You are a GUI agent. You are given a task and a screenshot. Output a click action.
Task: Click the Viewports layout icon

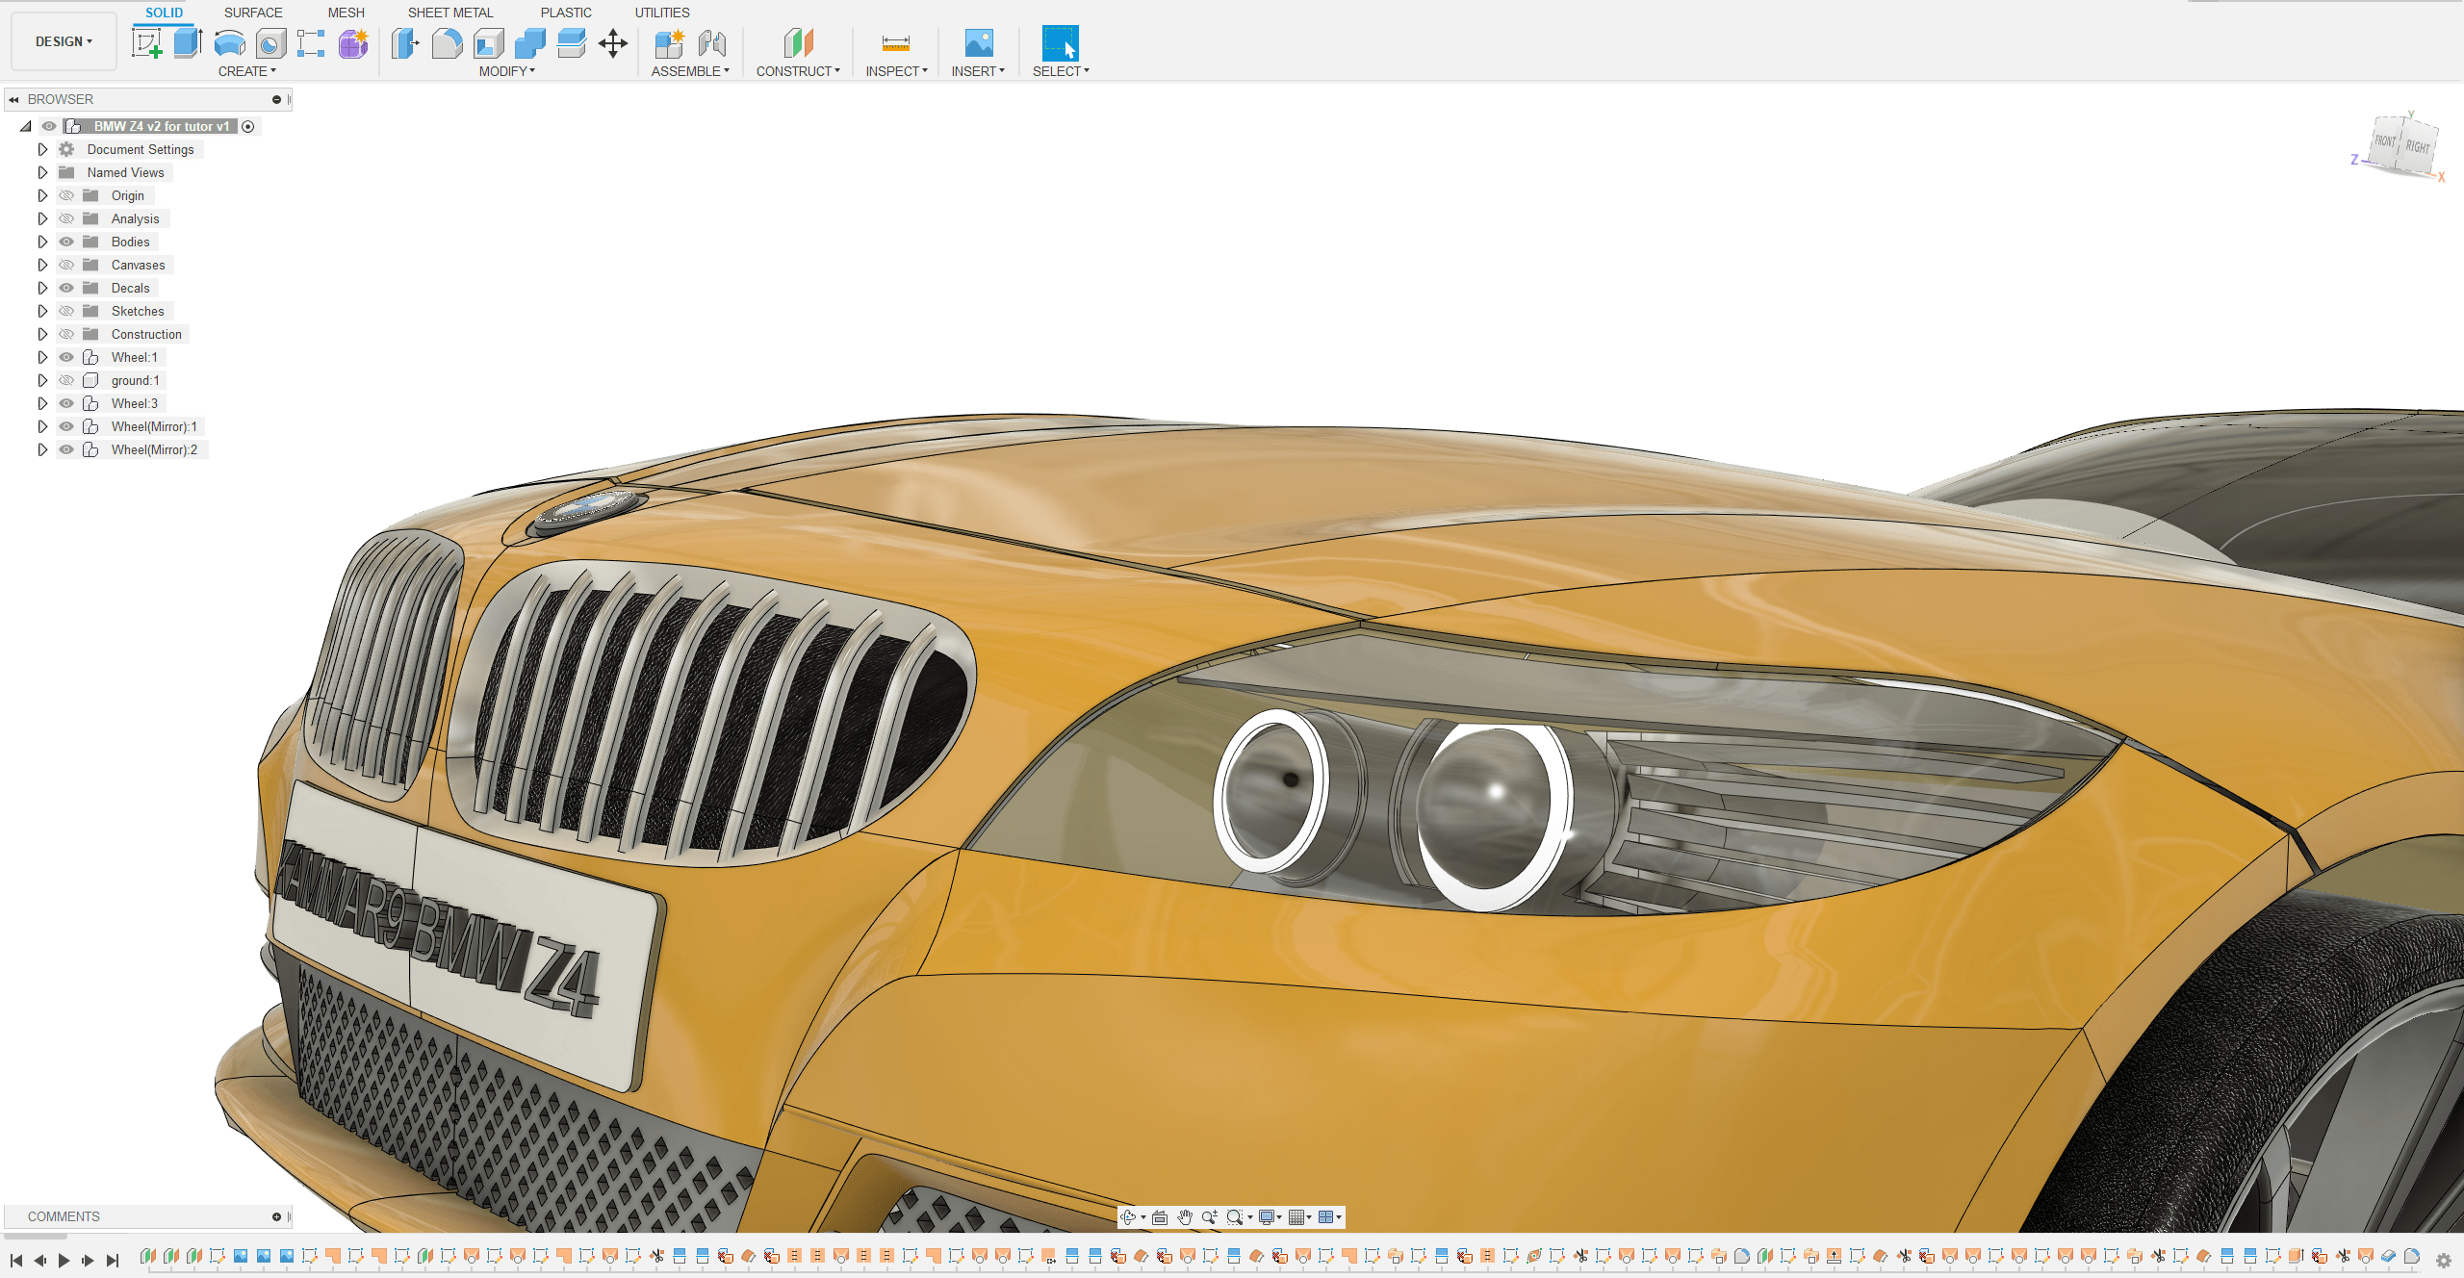click(x=1326, y=1217)
